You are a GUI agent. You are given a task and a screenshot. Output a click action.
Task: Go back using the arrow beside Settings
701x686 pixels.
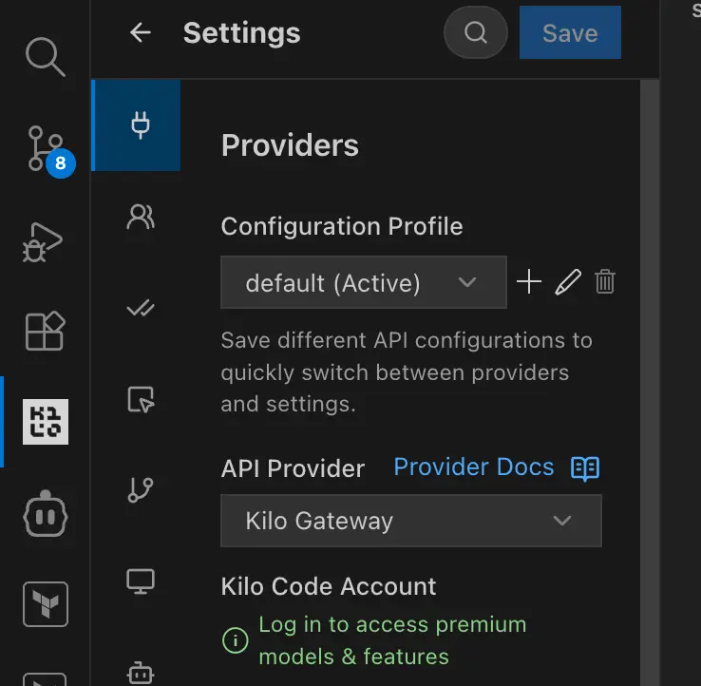(x=141, y=32)
